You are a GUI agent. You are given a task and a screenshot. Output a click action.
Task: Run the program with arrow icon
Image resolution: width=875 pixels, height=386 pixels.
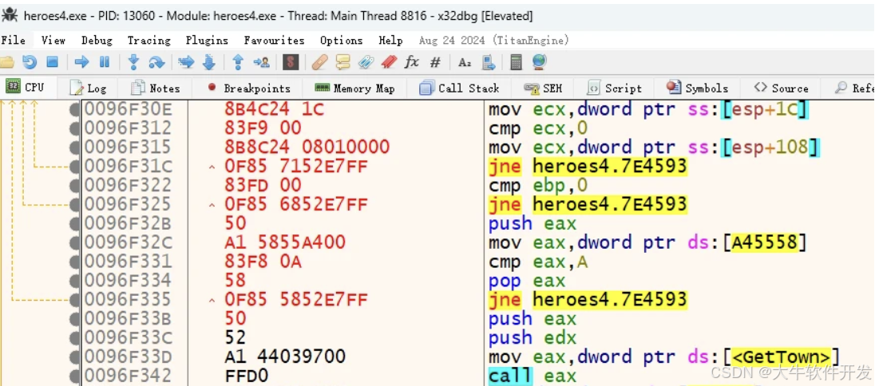coord(81,62)
